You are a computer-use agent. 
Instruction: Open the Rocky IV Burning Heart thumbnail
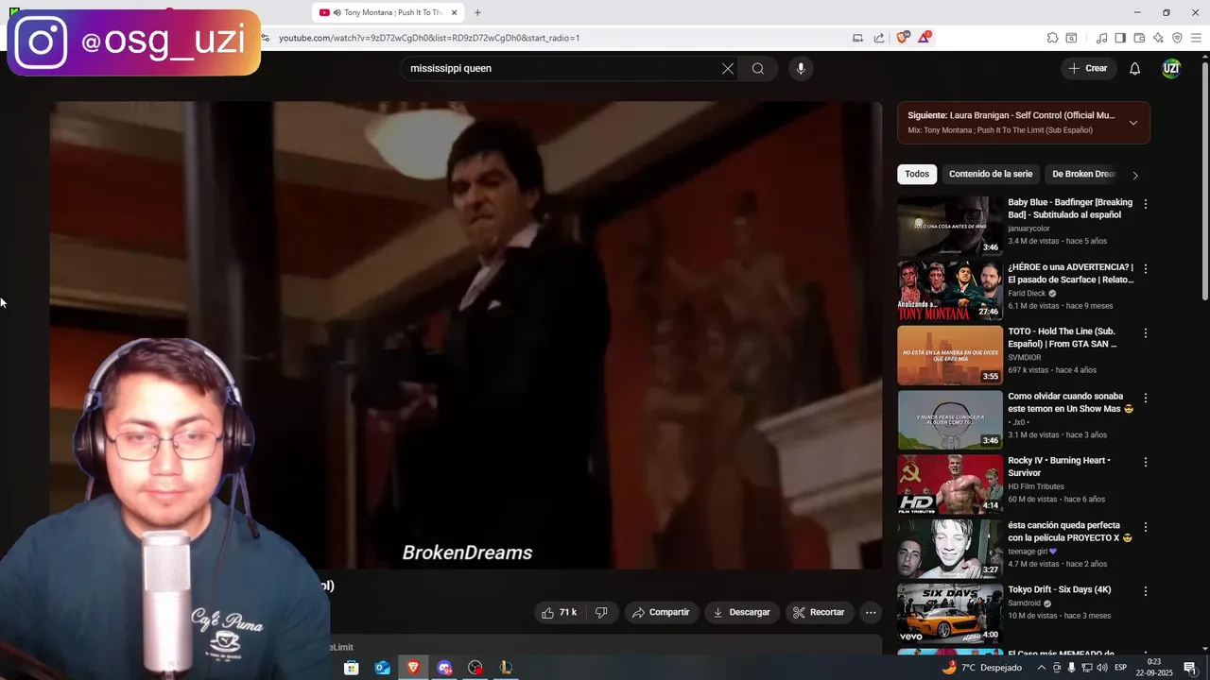(x=950, y=484)
